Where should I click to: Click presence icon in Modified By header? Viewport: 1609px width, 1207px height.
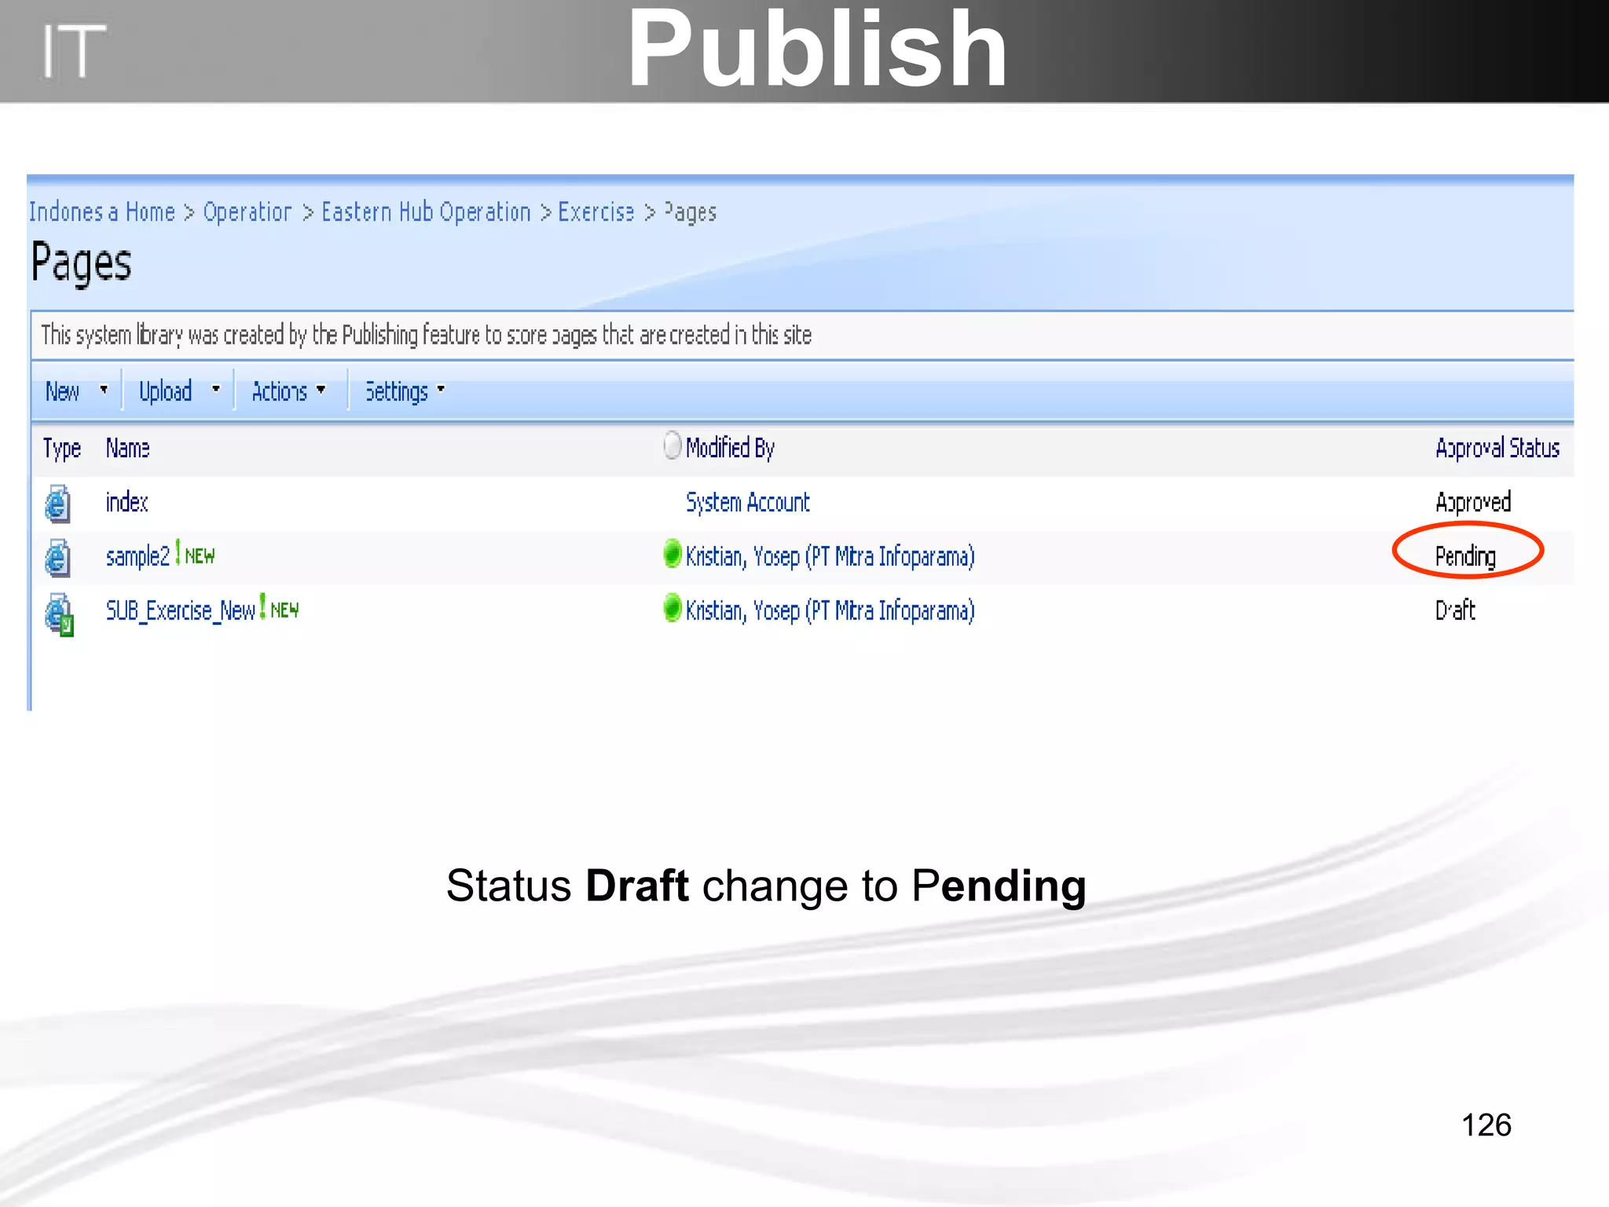click(672, 445)
